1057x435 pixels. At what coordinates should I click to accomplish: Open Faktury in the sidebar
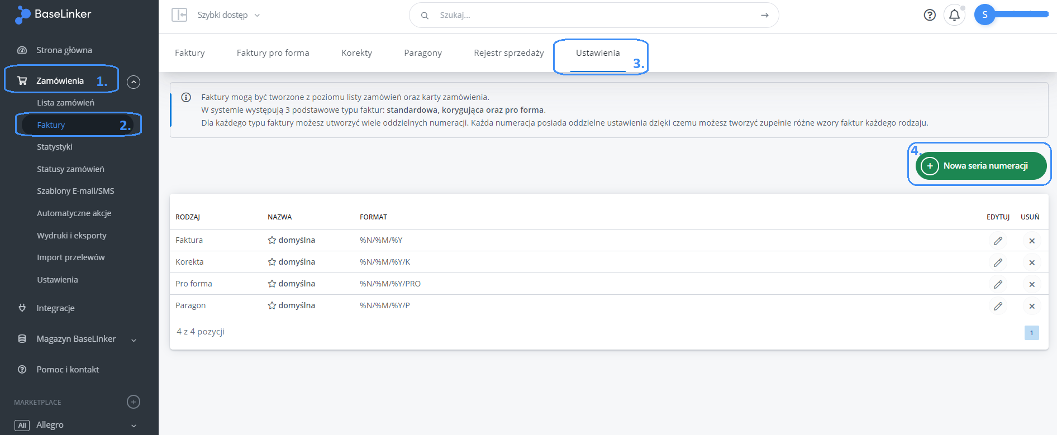click(x=51, y=125)
